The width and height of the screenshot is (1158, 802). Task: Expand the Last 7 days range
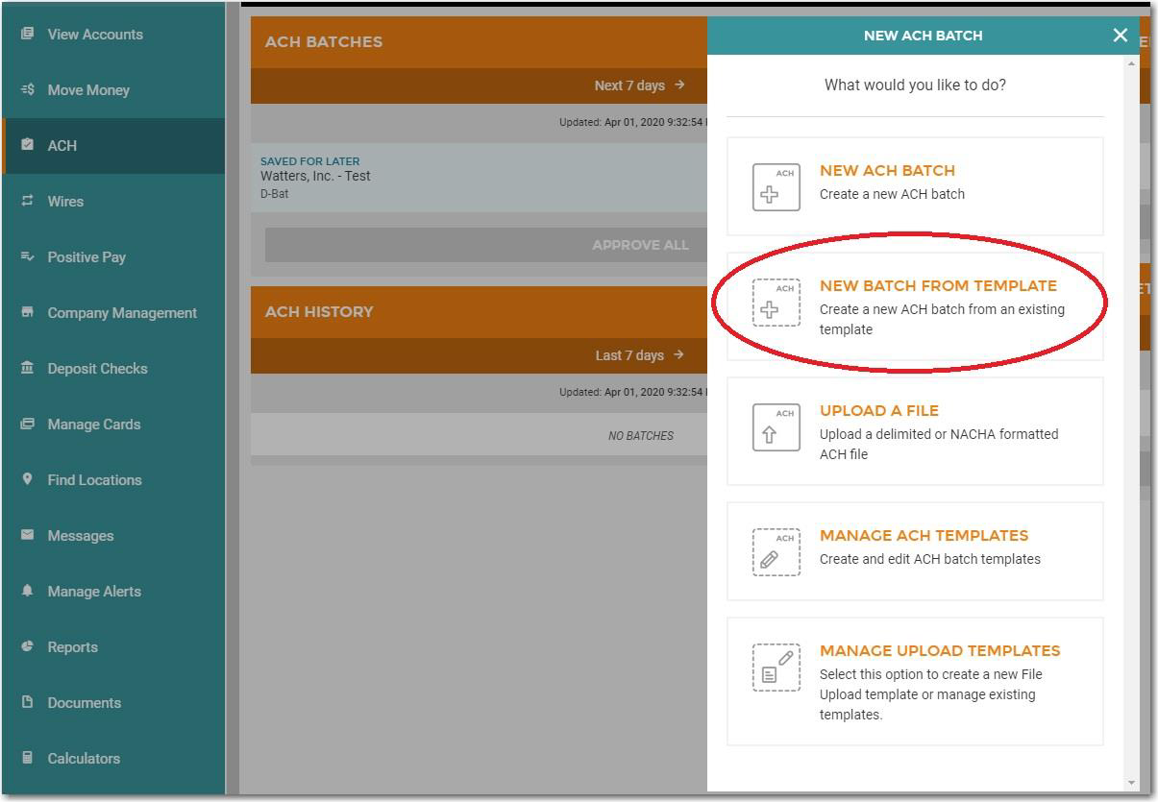[639, 355]
